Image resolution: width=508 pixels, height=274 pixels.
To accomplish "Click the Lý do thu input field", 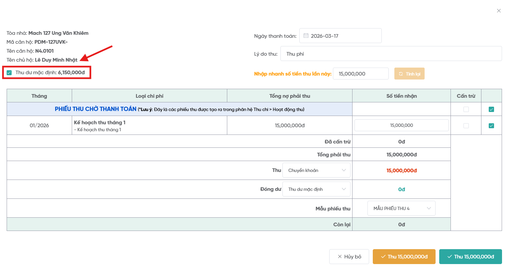I will pos(391,54).
